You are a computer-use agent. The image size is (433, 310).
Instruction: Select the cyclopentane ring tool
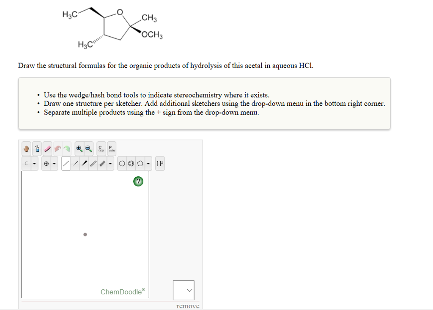coord(140,163)
